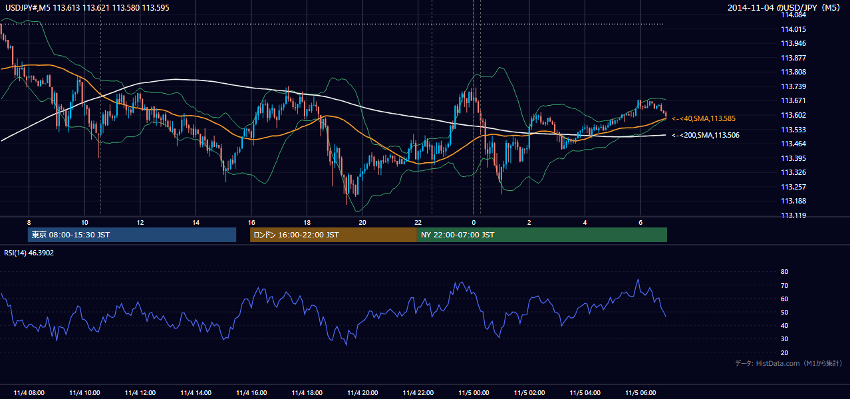Click price level 113.602 on the axis
This screenshot has width=850, height=399.
coord(793,115)
